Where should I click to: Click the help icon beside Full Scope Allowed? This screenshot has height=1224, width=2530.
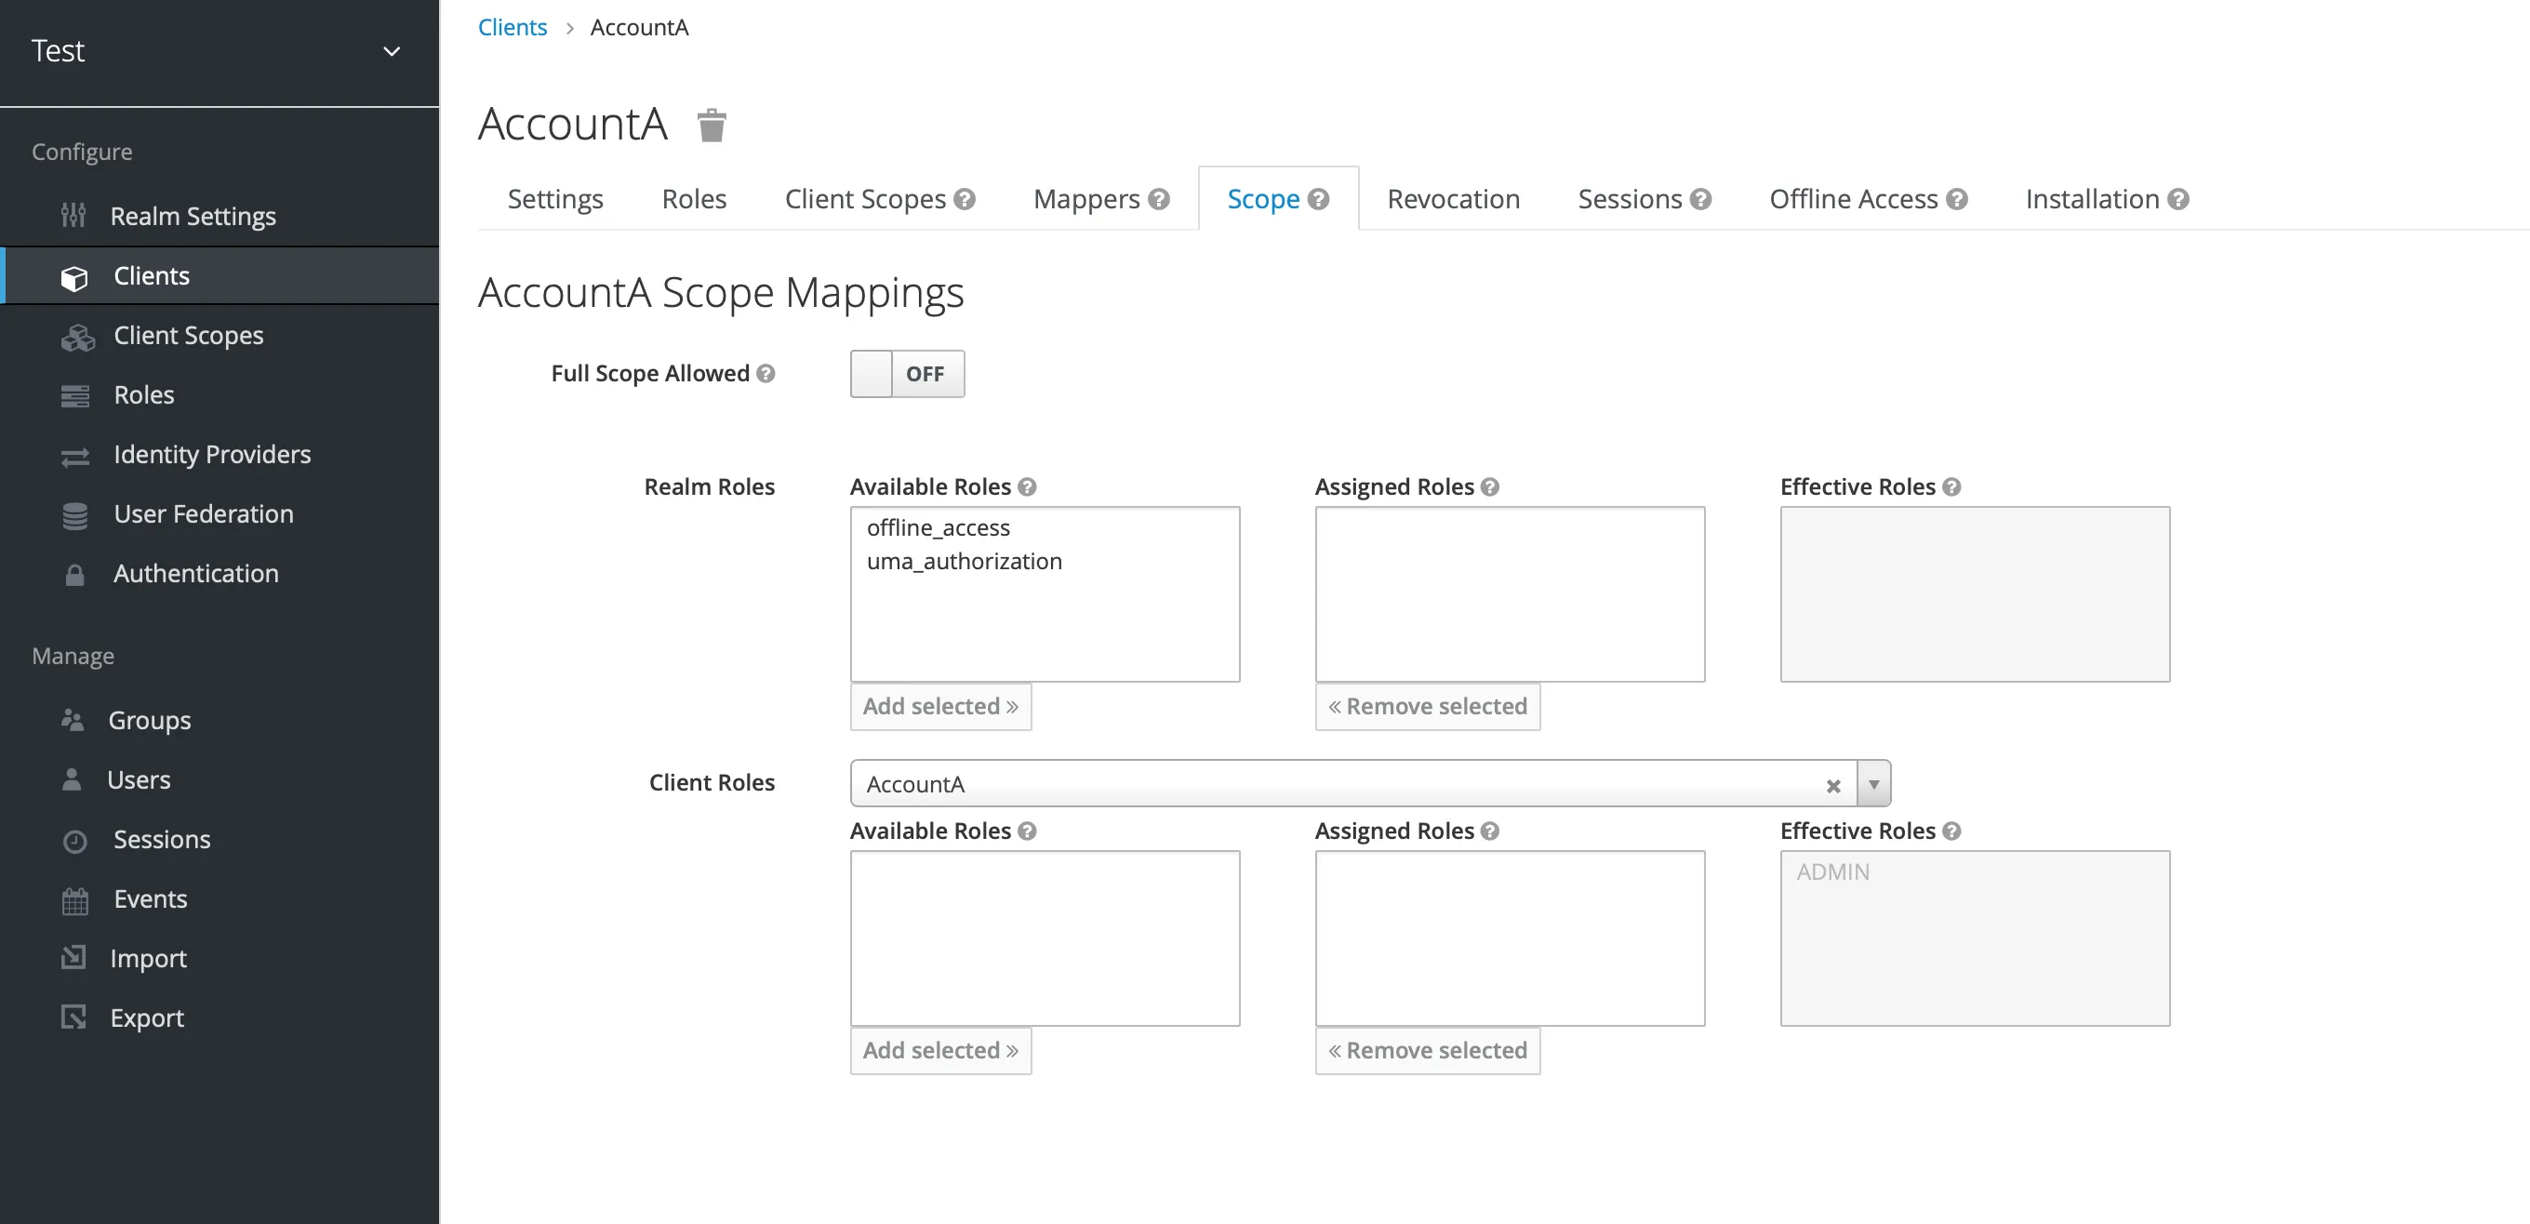point(766,373)
